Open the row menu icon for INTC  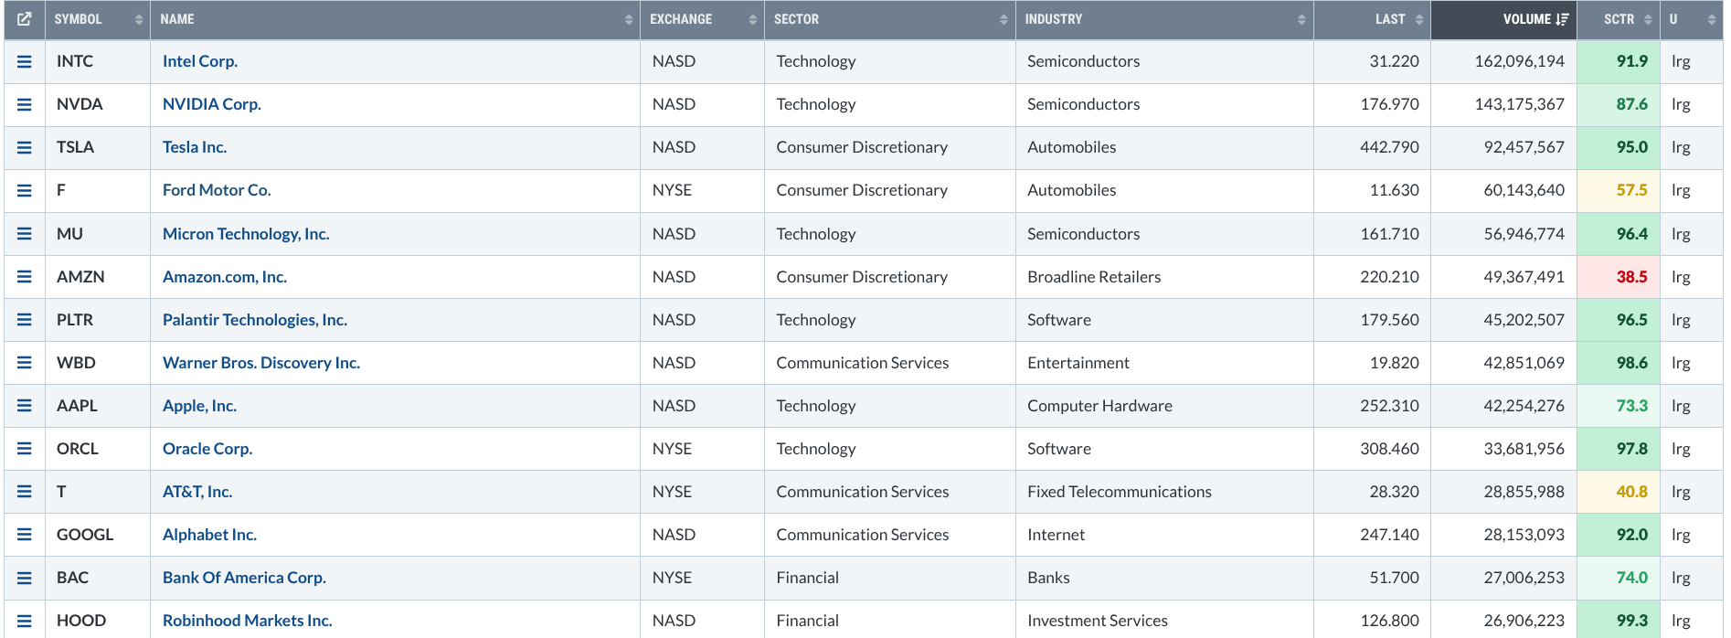point(25,61)
